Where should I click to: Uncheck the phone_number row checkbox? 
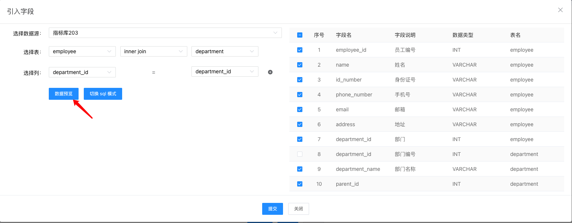point(300,95)
